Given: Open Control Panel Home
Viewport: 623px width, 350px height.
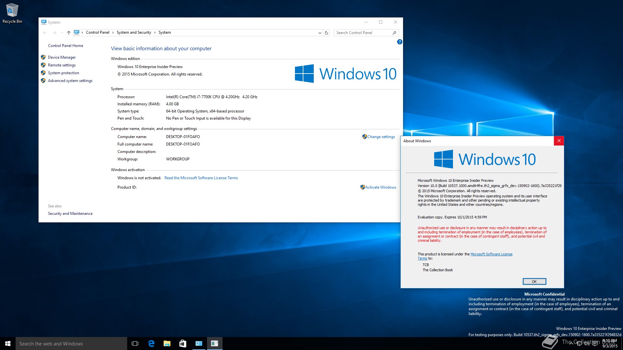Looking at the screenshot, I should tap(66, 46).
